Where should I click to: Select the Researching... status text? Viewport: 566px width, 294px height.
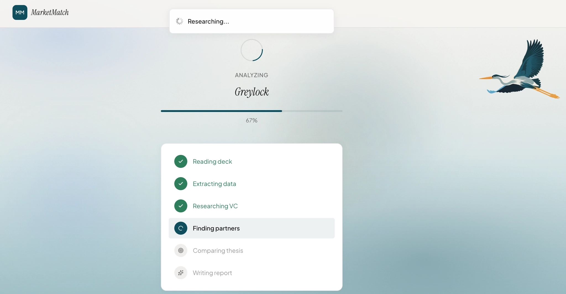pyautogui.click(x=208, y=21)
